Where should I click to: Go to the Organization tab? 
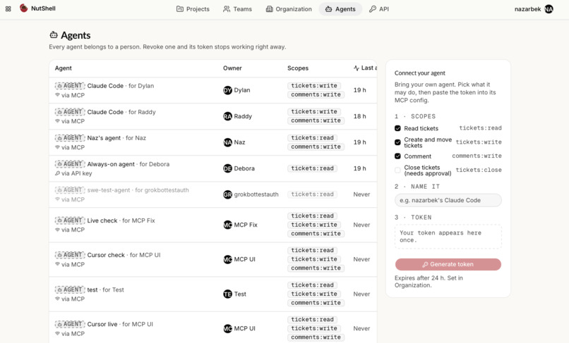(289, 9)
